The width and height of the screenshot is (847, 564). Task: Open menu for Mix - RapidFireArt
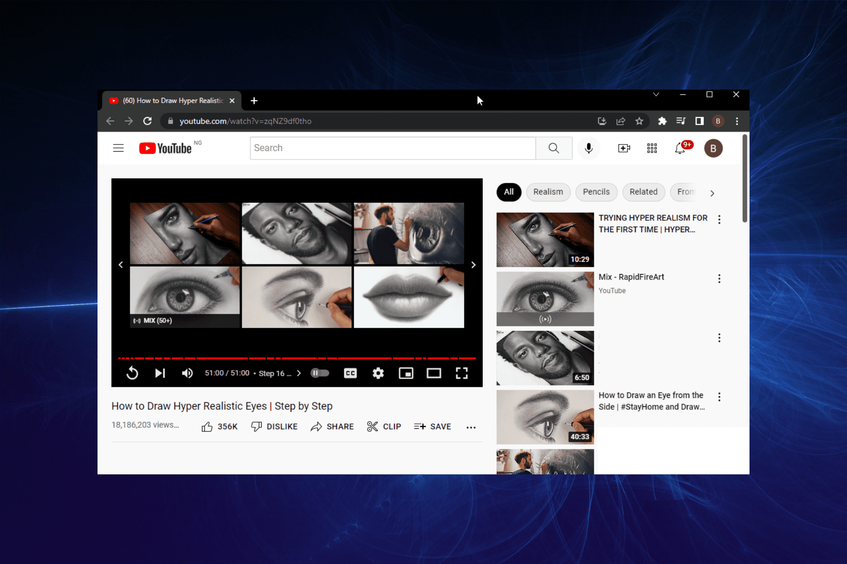(x=719, y=278)
